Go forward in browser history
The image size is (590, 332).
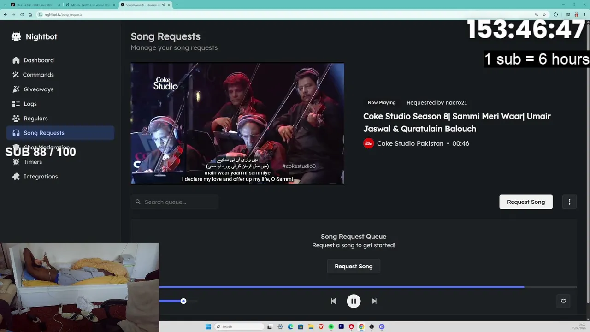click(x=13, y=15)
